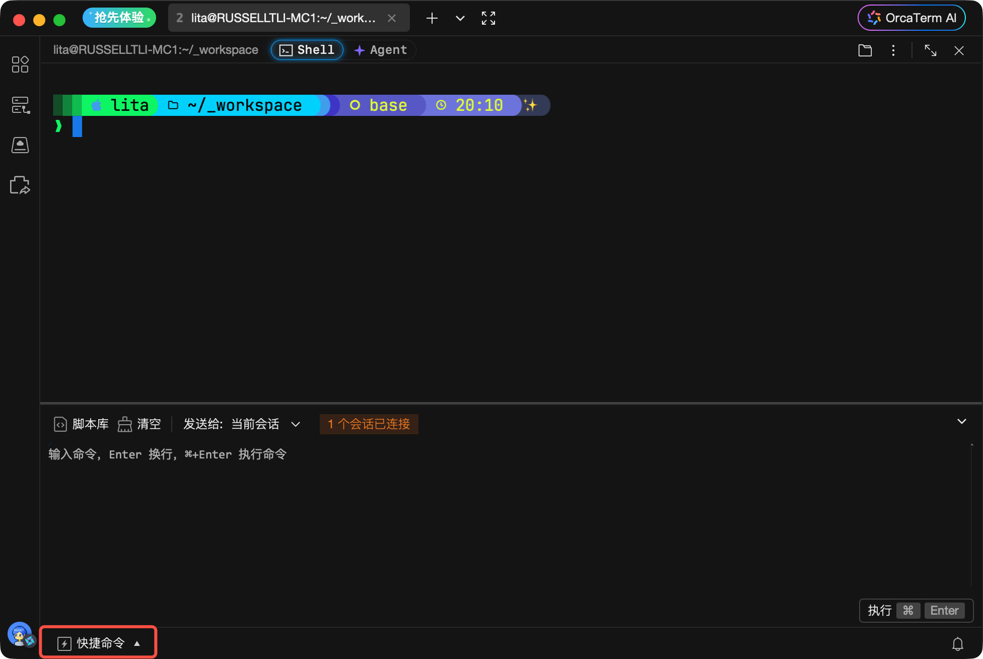Open the file manager folder icon
Image resolution: width=983 pixels, height=659 pixels.
point(865,50)
